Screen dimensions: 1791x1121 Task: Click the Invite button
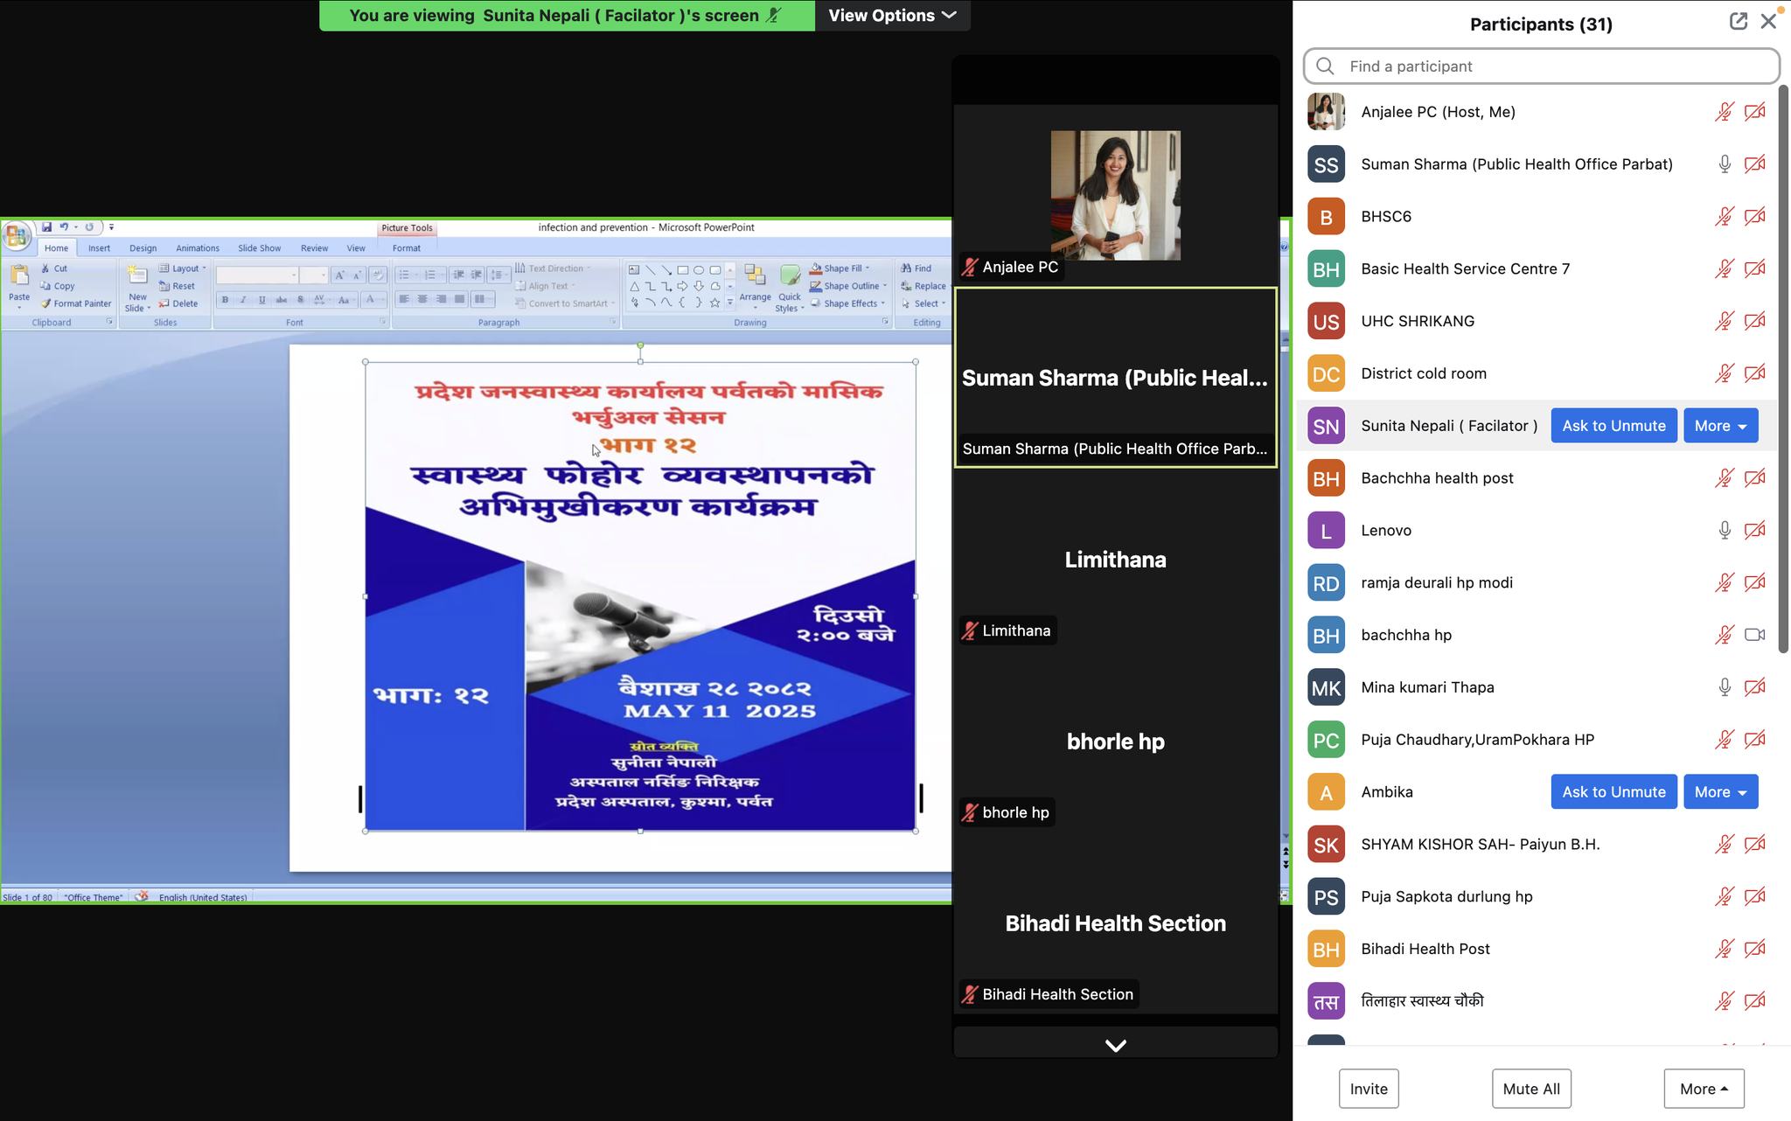1368,1089
